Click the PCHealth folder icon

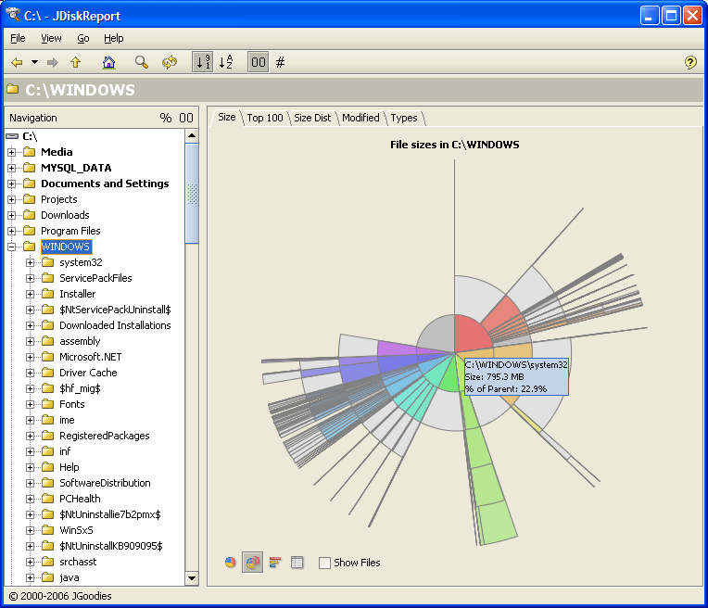pos(48,499)
